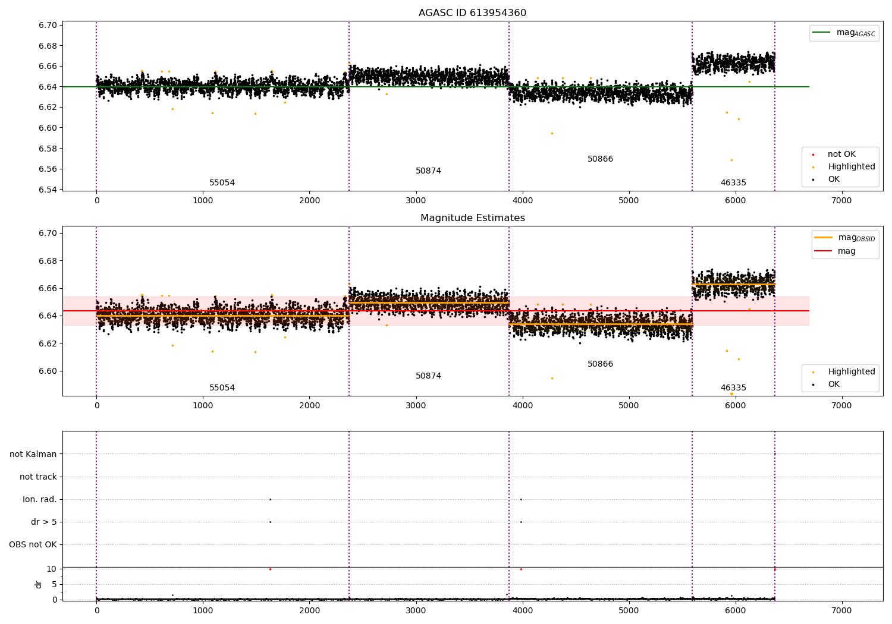
Task: Click the 'not Kalman' axis label
Action: (33, 455)
